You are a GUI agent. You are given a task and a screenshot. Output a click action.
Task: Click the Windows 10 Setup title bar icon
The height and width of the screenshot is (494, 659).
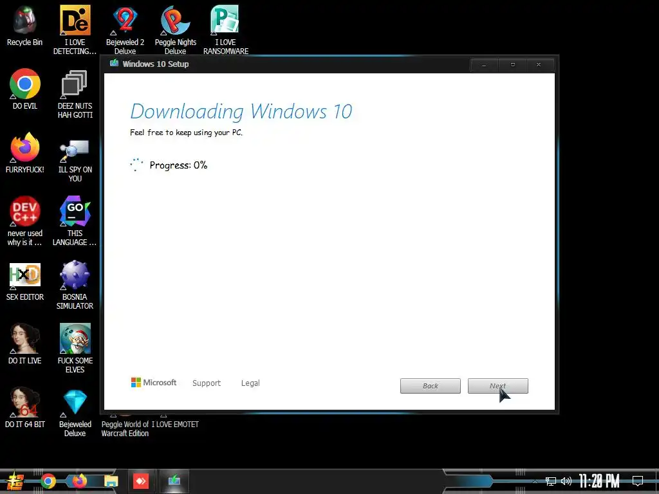click(114, 64)
